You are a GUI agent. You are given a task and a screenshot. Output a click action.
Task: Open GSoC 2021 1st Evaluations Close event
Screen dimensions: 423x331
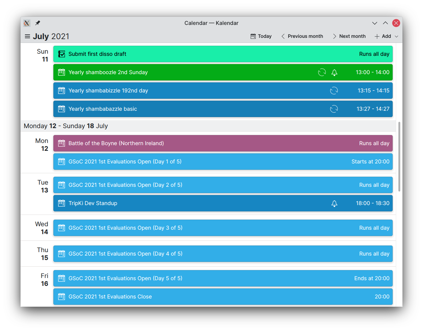223,297
